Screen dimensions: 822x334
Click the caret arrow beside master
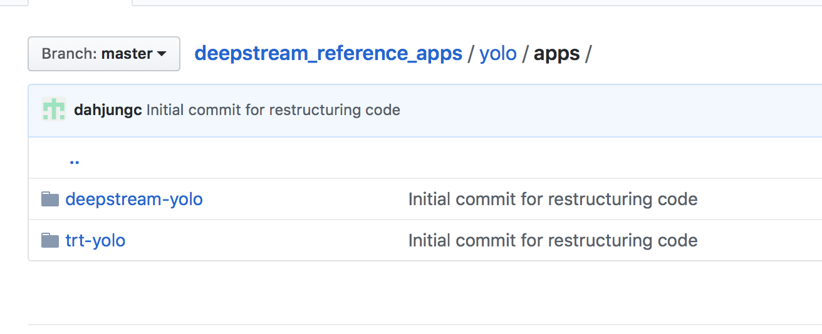point(162,54)
